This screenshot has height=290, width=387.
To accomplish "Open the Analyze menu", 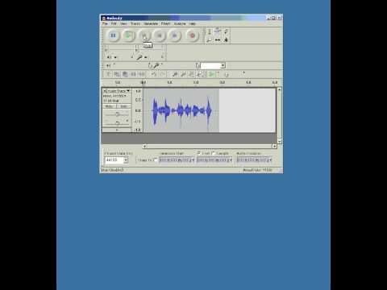I will (180, 23).
